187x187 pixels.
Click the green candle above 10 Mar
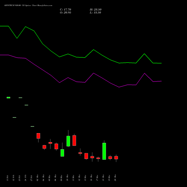coord(68,141)
